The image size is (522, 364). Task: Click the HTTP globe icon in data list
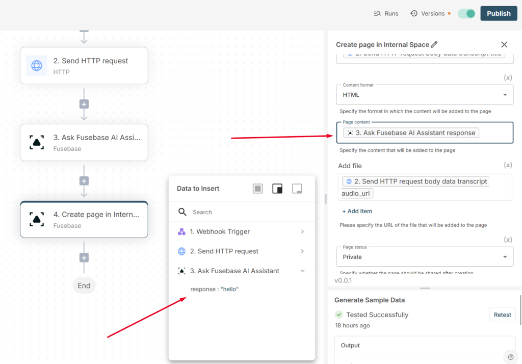181,251
